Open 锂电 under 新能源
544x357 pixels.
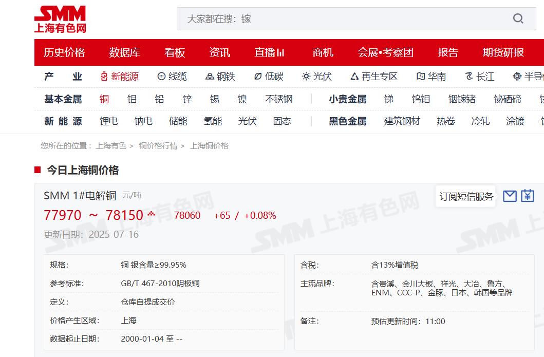[x=108, y=121]
